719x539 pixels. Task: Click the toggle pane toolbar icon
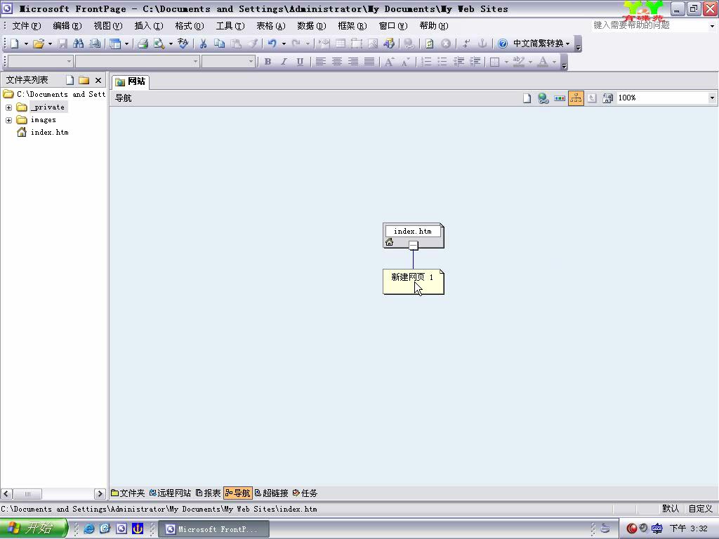(115, 44)
